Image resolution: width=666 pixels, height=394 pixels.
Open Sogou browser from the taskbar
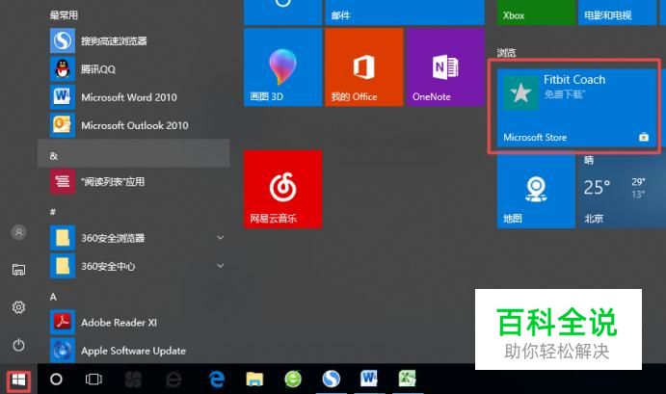click(331, 380)
